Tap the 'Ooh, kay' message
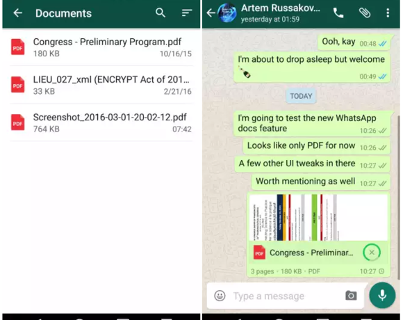The height and width of the screenshot is (320, 403). 354,42
